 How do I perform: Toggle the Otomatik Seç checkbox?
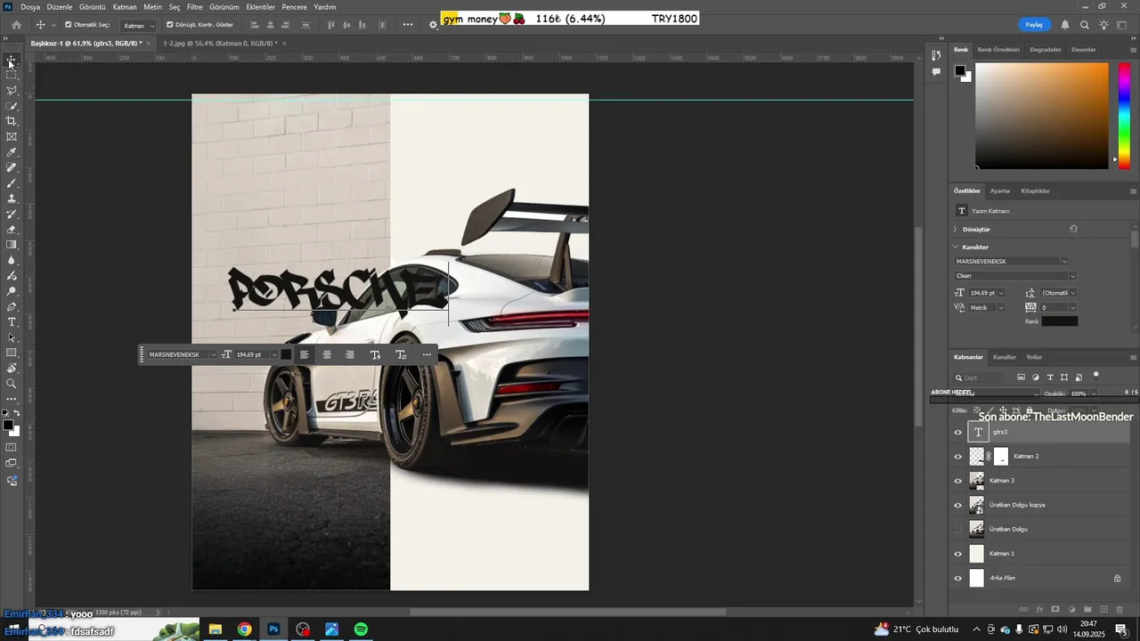(69, 25)
